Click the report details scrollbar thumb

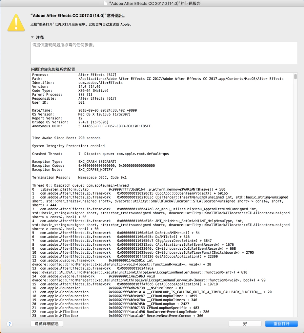[x=295, y=76]
